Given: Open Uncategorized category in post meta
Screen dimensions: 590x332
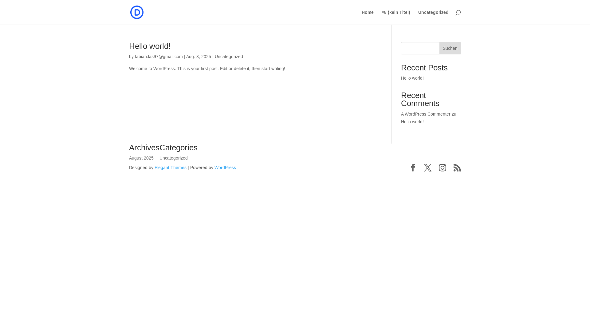Looking at the screenshot, I should (229, 57).
